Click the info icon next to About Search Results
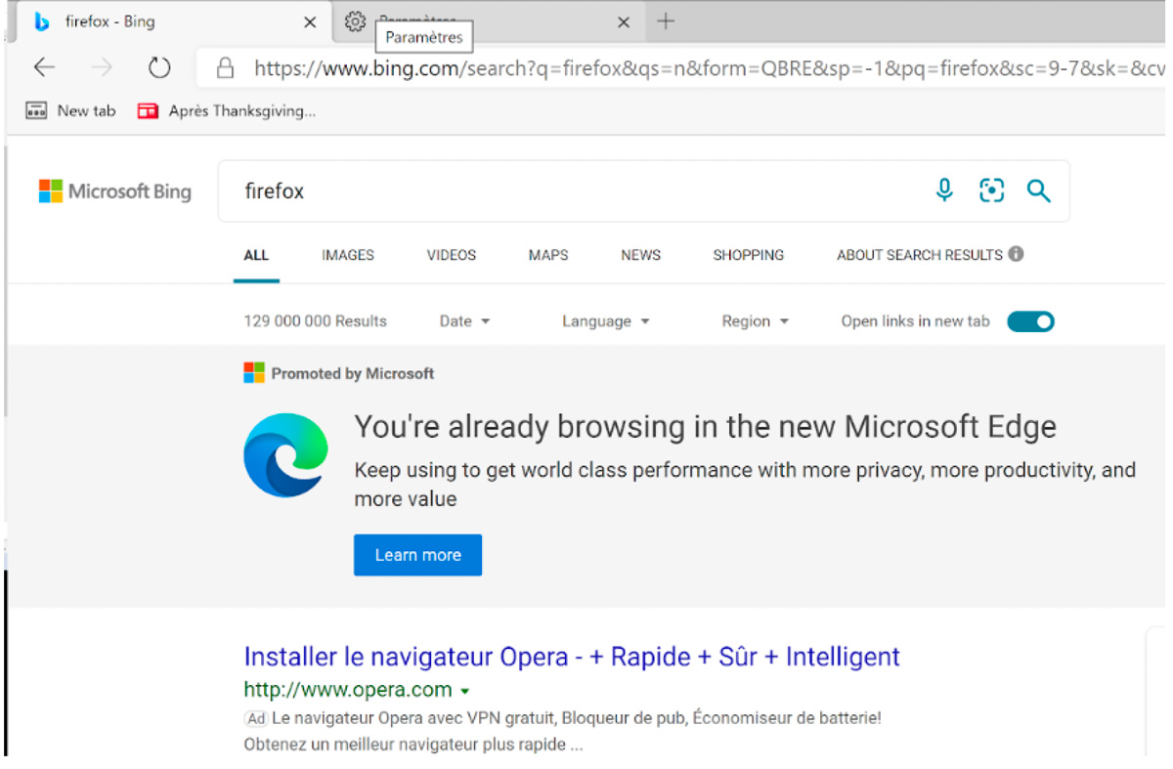This screenshot has width=1173, height=769. (1015, 254)
